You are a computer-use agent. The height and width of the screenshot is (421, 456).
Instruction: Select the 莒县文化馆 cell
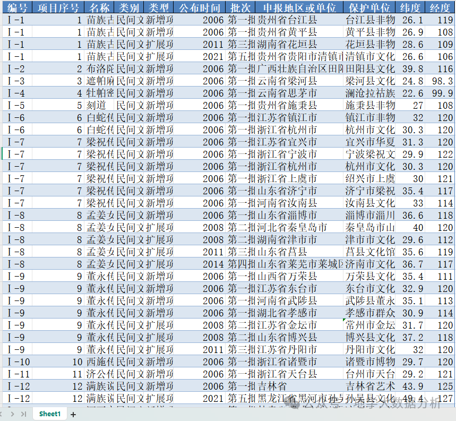point(369,252)
